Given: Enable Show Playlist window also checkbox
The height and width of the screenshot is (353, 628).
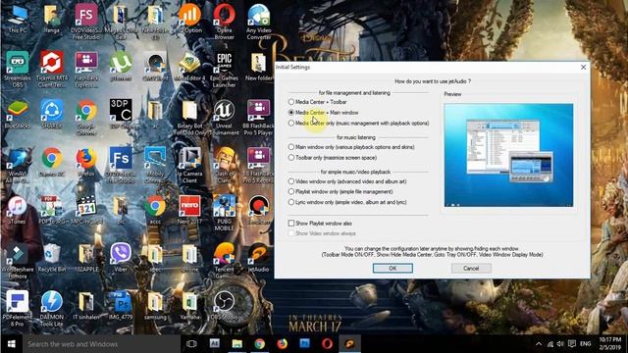Looking at the screenshot, I should pyautogui.click(x=291, y=223).
